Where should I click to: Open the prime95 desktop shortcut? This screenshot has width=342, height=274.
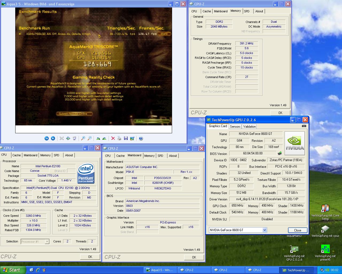pos(325,253)
